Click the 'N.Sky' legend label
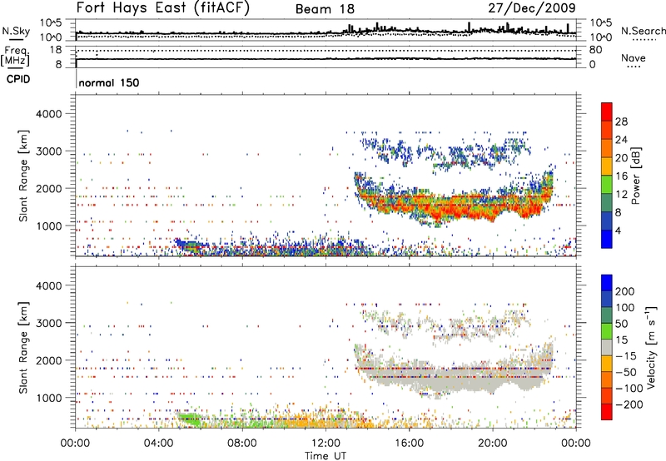666x461 pixels. click(x=16, y=31)
